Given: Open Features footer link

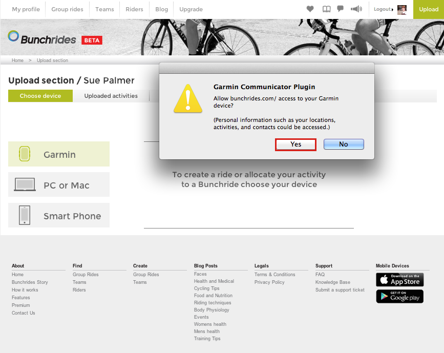Looking at the screenshot, I should [20, 298].
